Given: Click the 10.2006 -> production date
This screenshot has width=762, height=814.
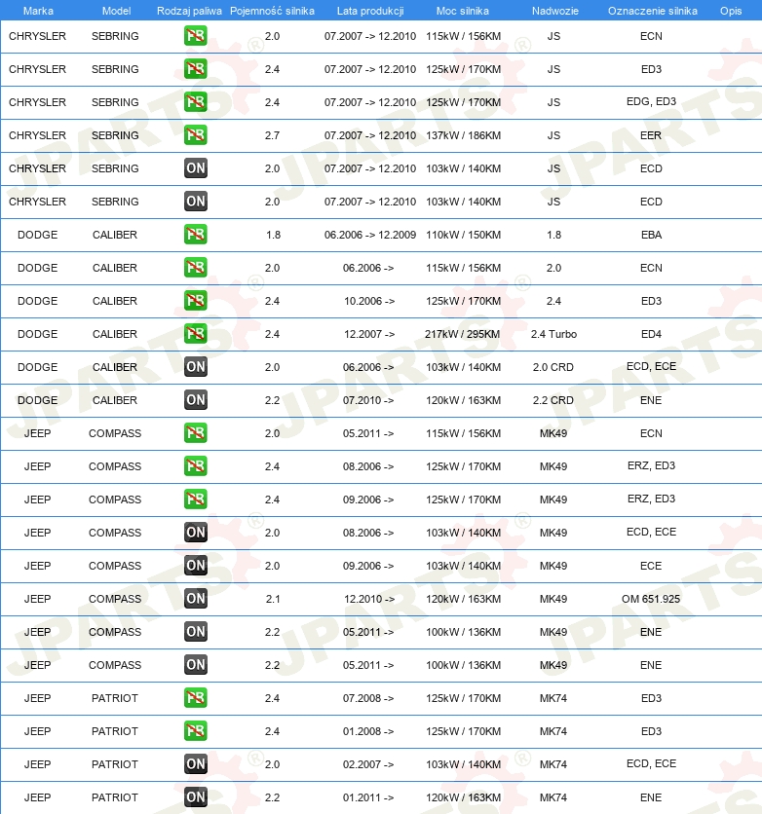Looking at the screenshot, I should tap(369, 301).
